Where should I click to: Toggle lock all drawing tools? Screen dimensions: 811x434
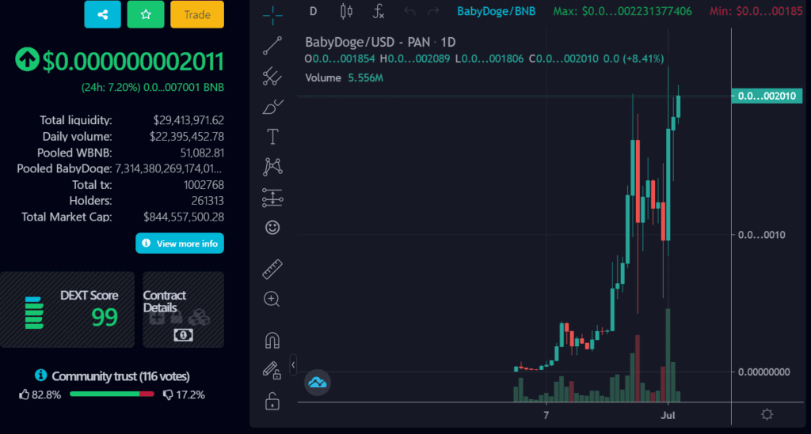[272, 401]
